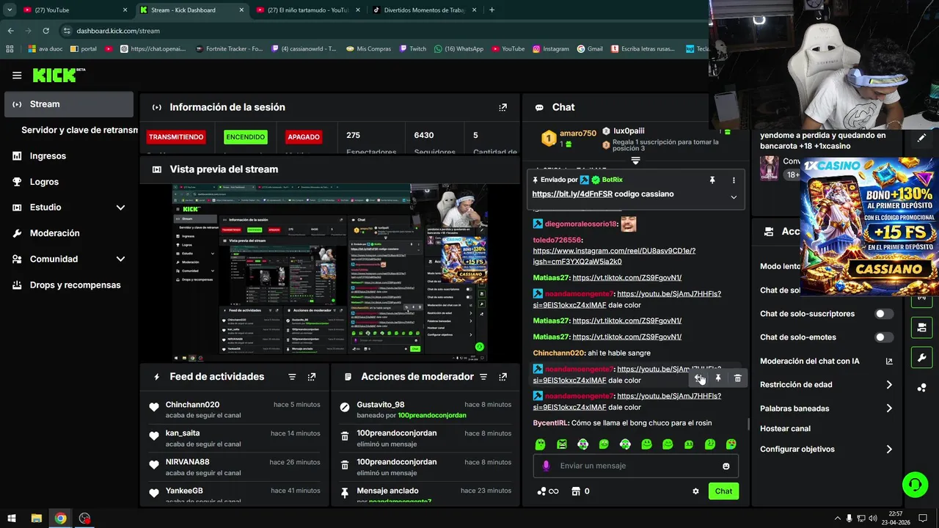Viewport: 939px width, 528px height.
Task: Open the hamburger menu beside the Kick logo
Action: point(17,75)
